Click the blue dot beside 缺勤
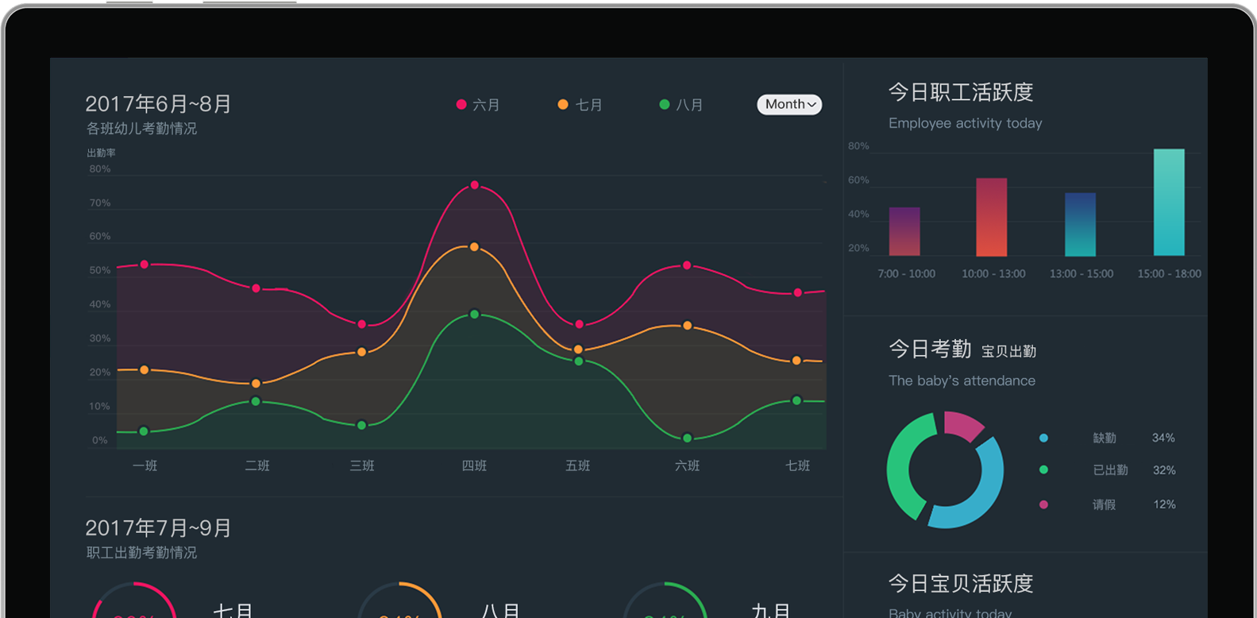1257x618 pixels. 1043,438
